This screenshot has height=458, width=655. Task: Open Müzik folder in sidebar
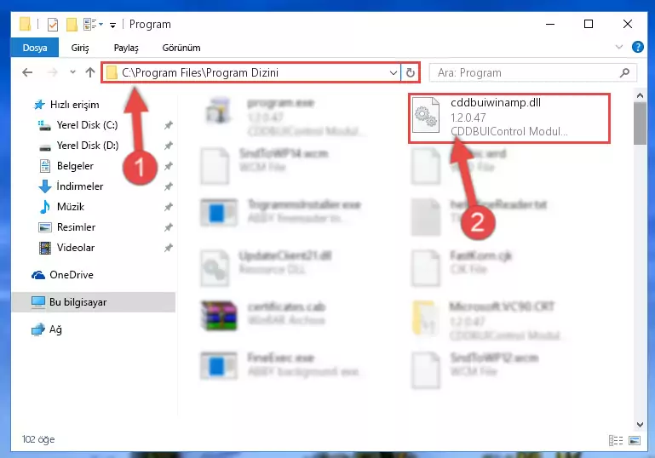pos(70,207)
